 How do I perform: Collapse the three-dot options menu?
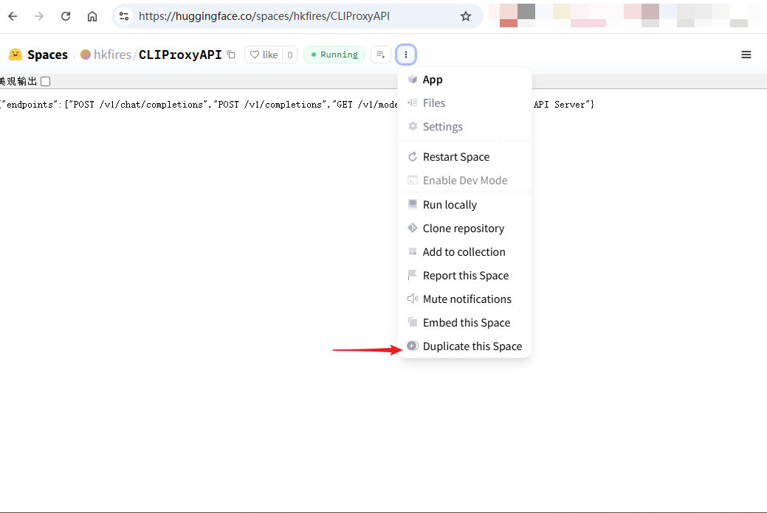(406, 55)
